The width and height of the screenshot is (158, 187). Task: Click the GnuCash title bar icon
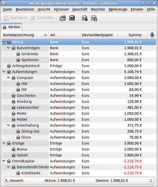click(x=4, y=3)
